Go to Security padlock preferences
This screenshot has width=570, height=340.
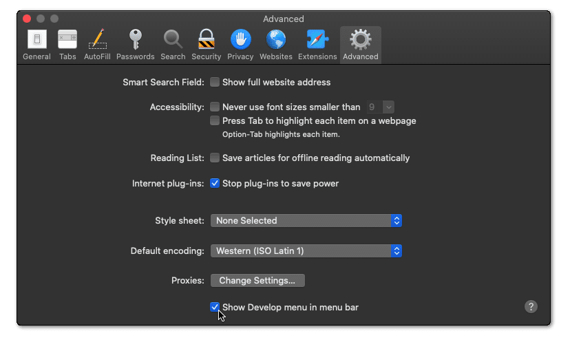click(x=206, y=44)
